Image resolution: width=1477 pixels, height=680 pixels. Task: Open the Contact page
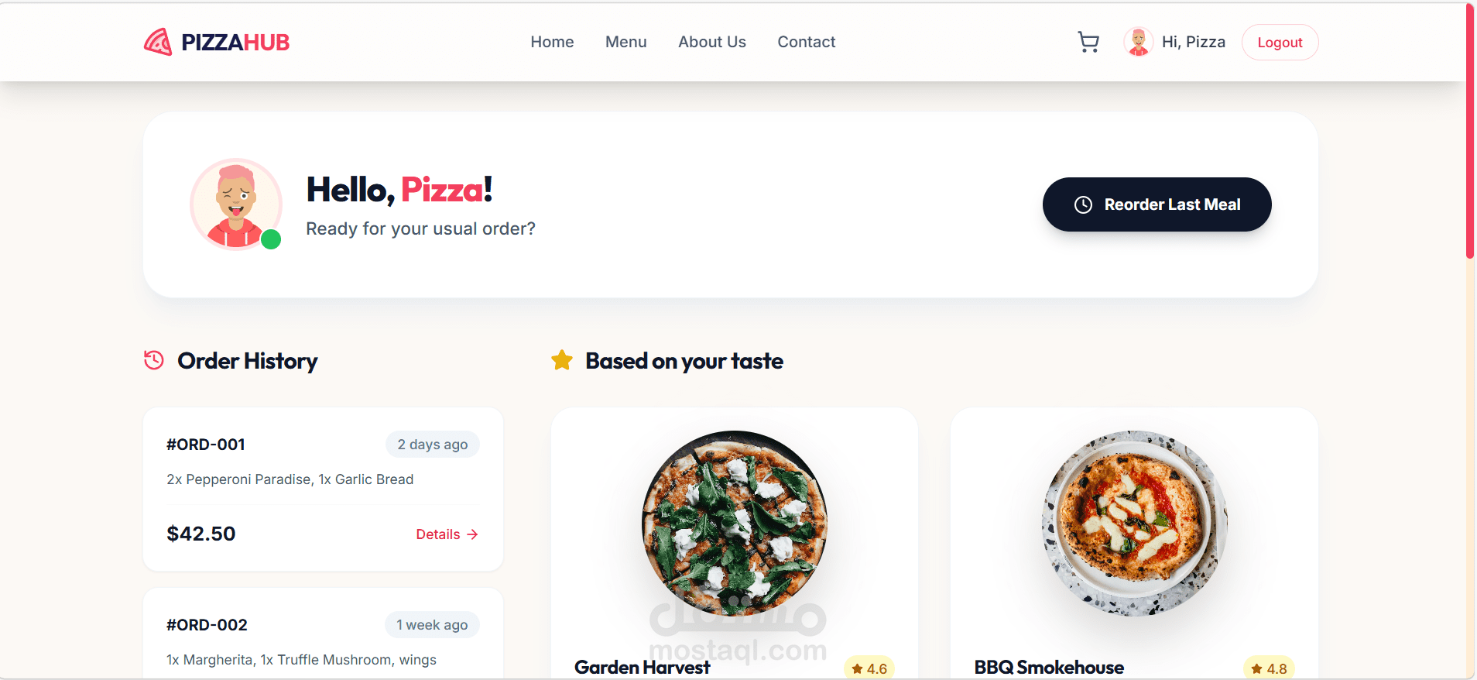point(806,42)
